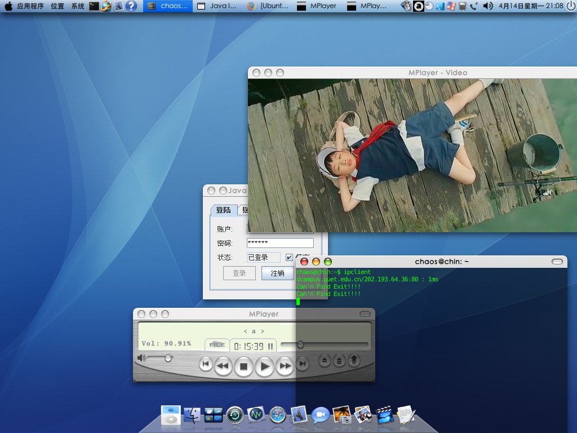Launch terminal from the top panel icon
Image resolution: width=577 pixels, height=433 pixels.
[94, 6]
